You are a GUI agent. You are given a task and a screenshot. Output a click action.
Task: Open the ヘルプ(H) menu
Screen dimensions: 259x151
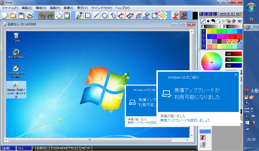coord(122,8)
